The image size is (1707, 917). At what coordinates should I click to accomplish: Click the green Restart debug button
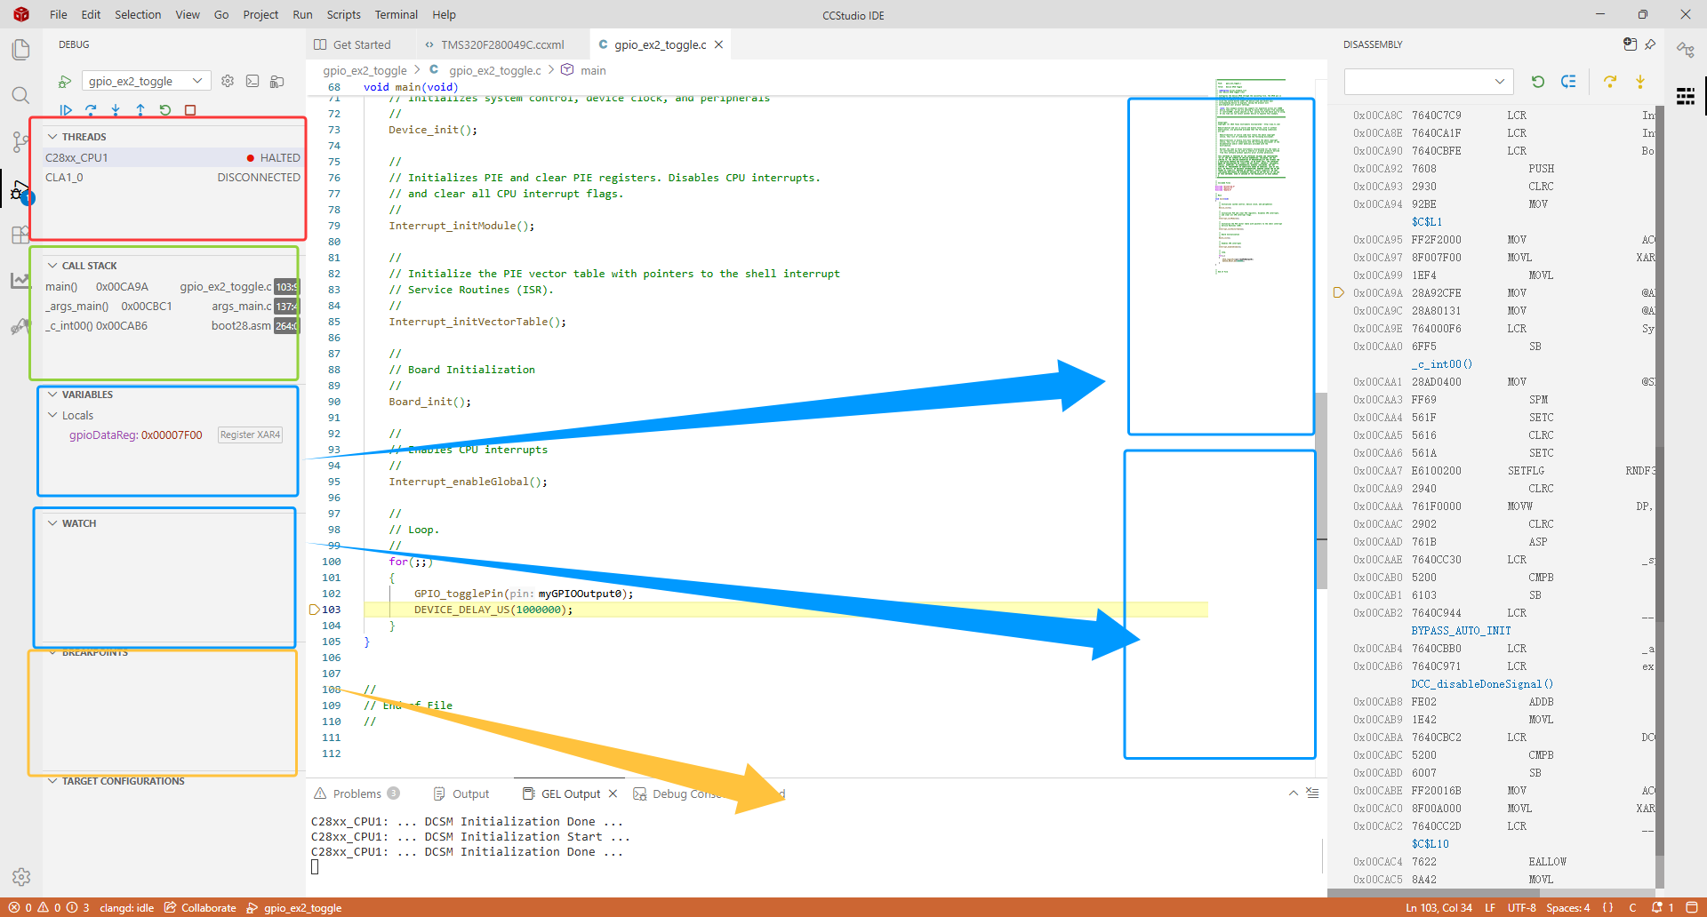click(165, 110)
